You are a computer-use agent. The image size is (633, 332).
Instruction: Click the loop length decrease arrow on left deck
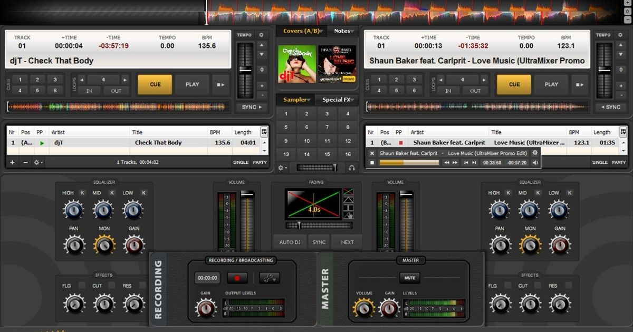[x=82, y=80]
